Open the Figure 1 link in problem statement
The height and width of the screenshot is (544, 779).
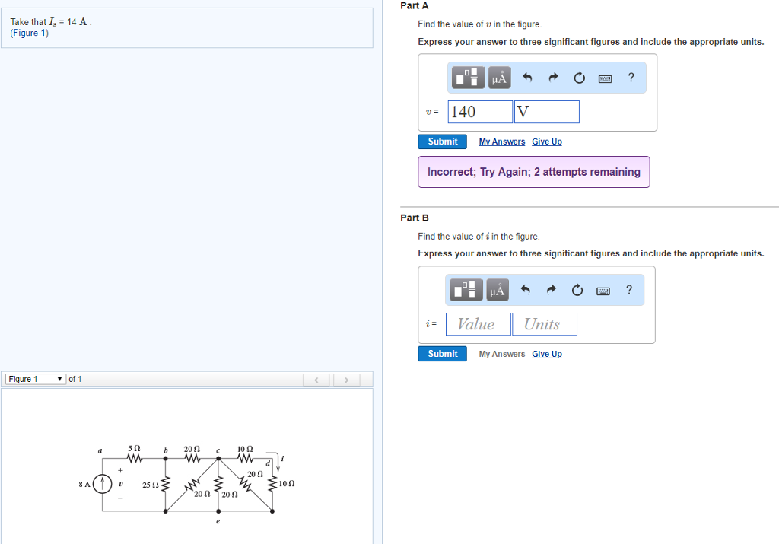point(29,33)
